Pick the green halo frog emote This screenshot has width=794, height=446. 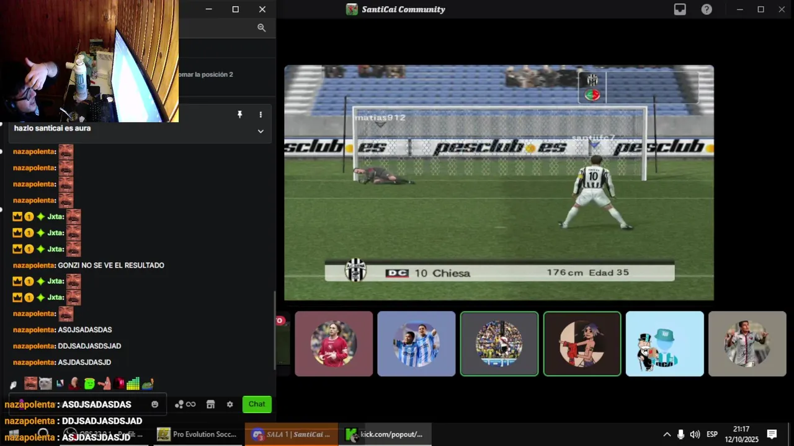89,384
